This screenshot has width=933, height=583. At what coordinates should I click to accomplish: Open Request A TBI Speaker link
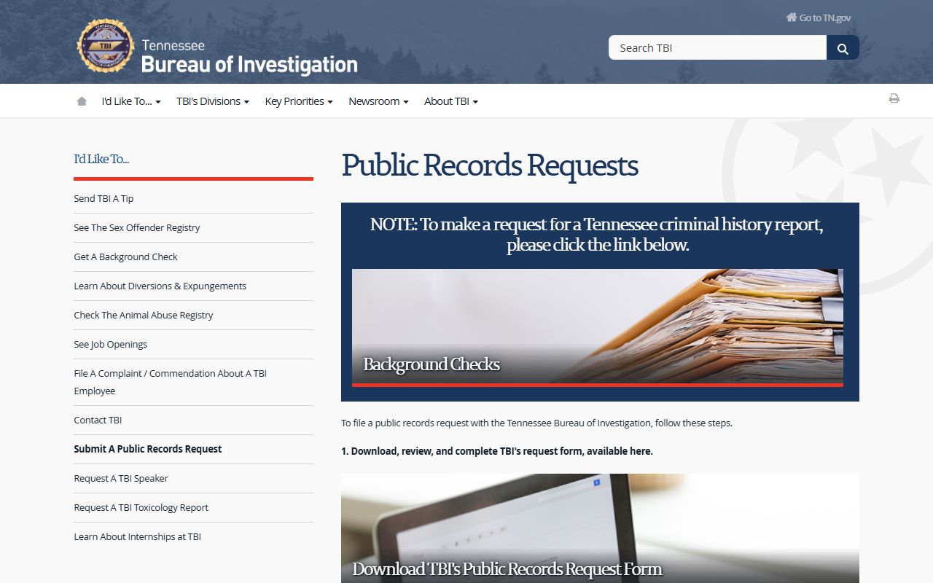click(121, 478)
